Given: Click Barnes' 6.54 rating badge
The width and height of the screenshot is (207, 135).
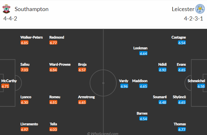Looking at the screenshot, I should 143,119.
